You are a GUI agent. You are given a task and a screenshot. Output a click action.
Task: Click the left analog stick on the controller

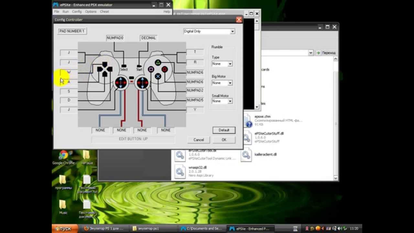point(121,83)
